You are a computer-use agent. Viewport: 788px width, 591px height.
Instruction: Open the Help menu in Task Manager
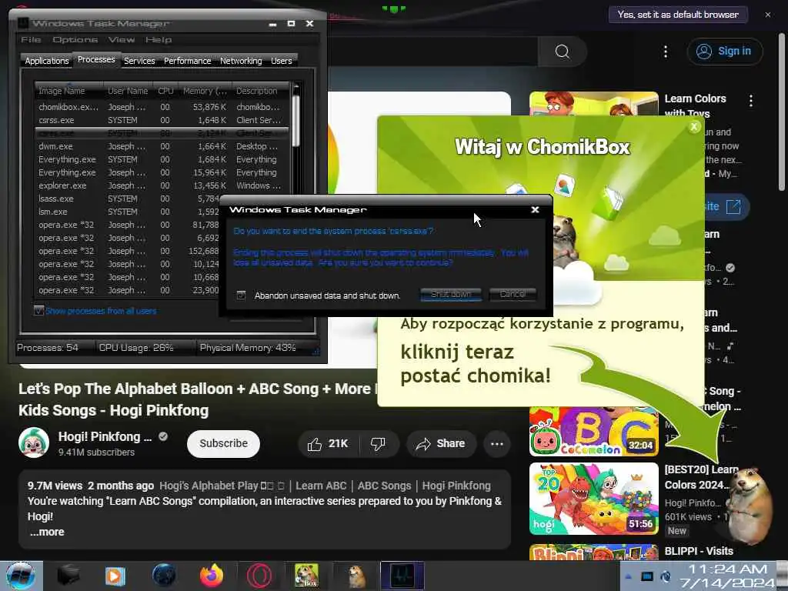159,39
